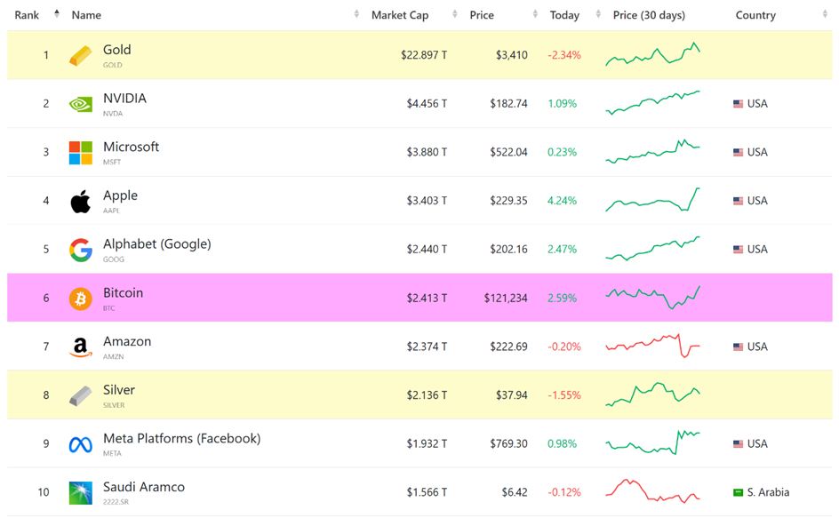This screenshot has height=518, width=839.
Task: Sort table by Market Cap header
Action: 399,15
